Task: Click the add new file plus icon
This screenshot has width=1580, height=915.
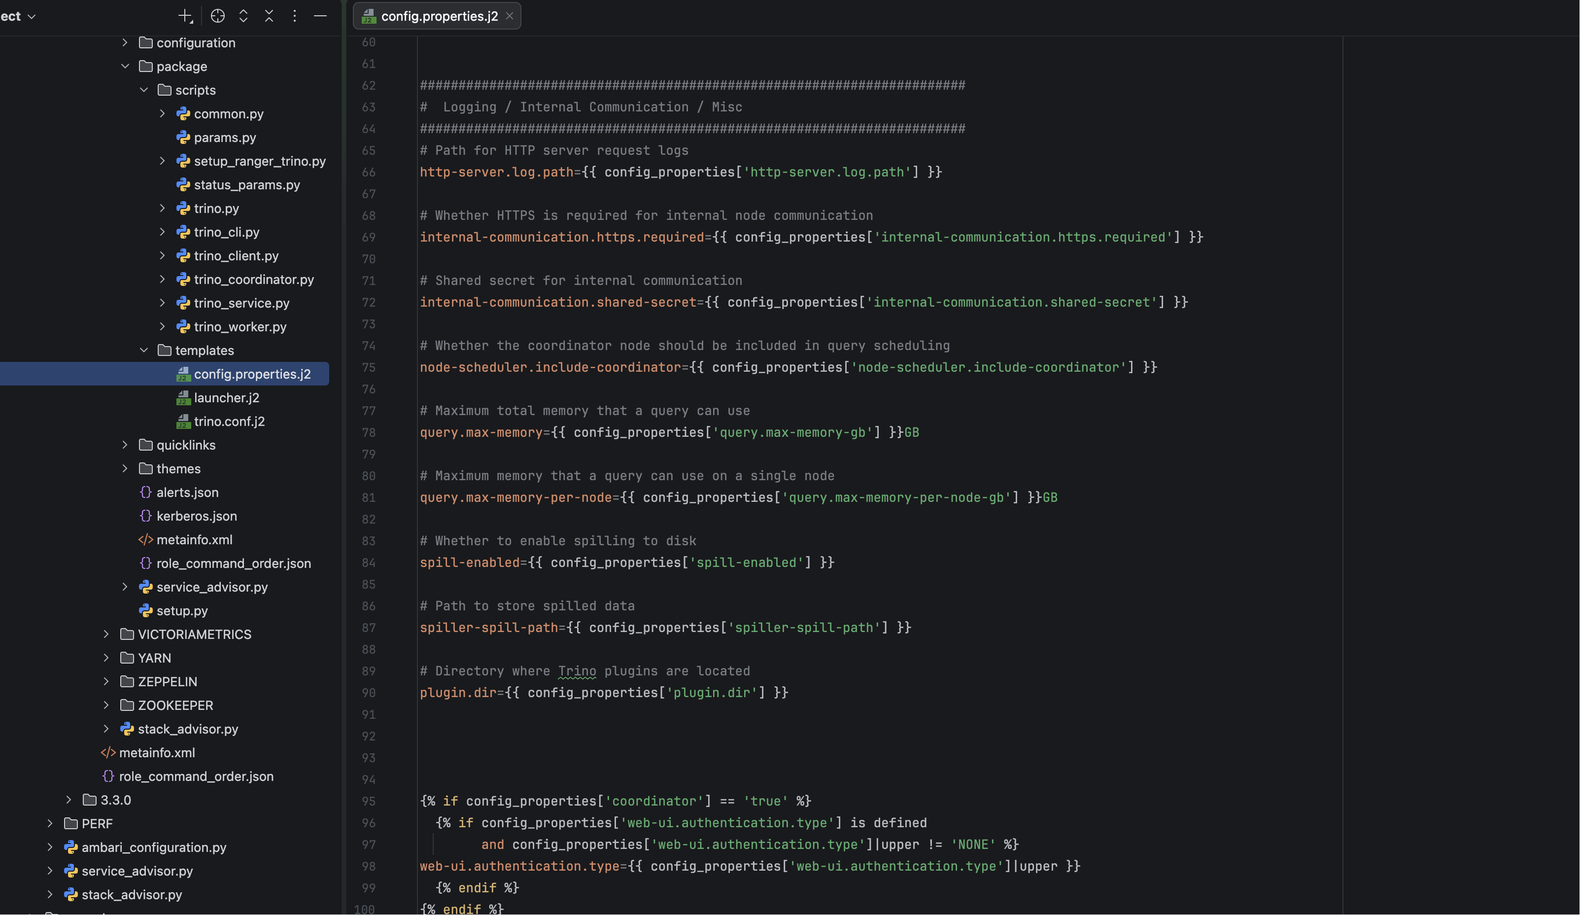Action: click(185, 16)
